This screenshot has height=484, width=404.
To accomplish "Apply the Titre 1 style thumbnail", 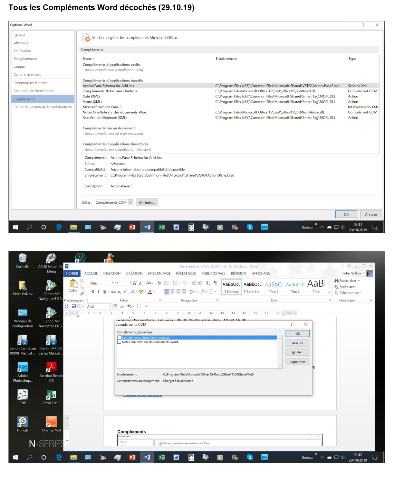I will point(273,287).
